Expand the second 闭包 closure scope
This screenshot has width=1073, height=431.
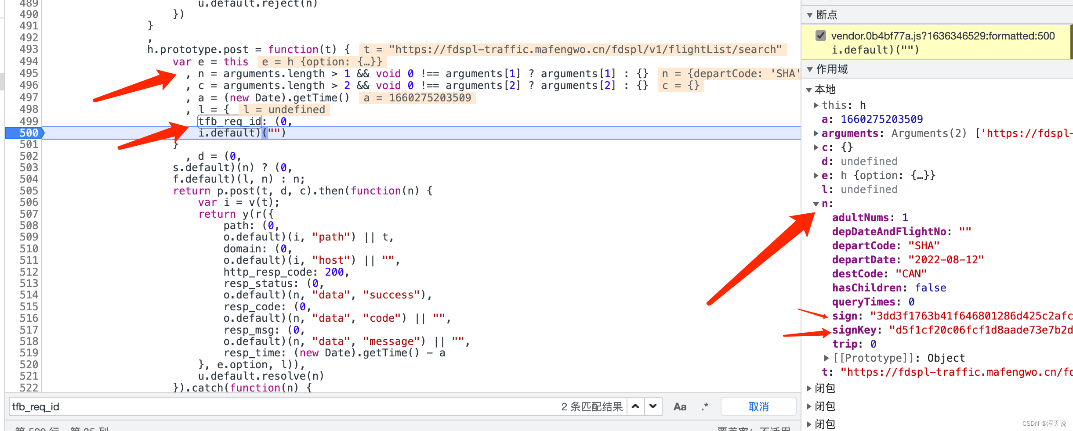(x=809, y=406)
